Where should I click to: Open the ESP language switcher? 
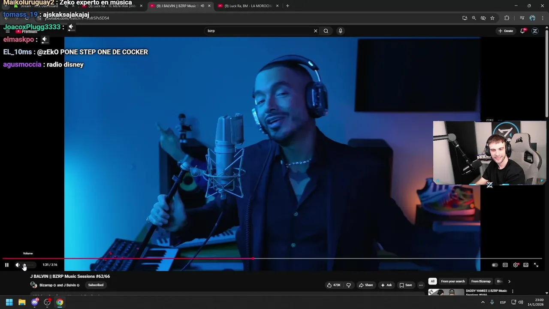503,302
